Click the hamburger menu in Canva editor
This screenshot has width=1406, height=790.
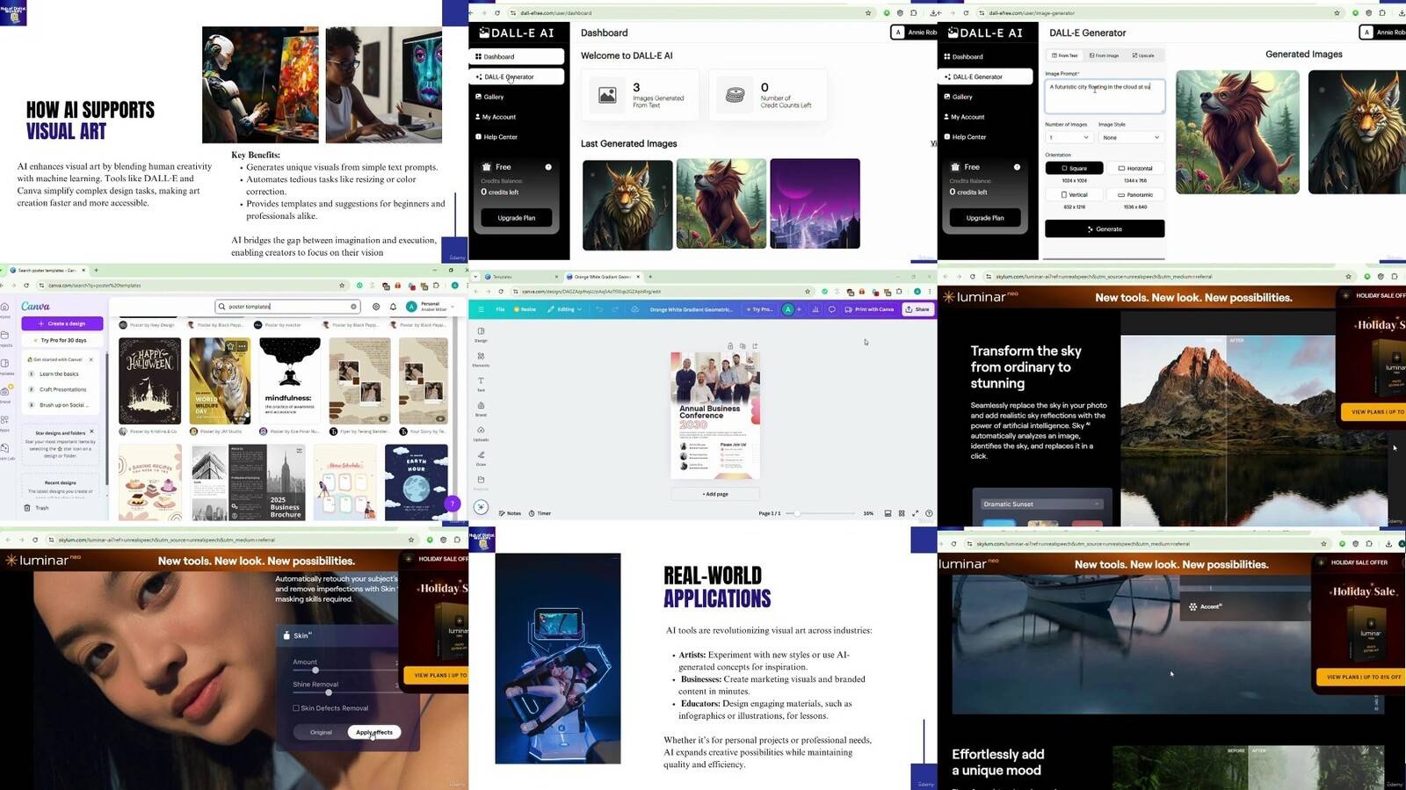point(481,309)
